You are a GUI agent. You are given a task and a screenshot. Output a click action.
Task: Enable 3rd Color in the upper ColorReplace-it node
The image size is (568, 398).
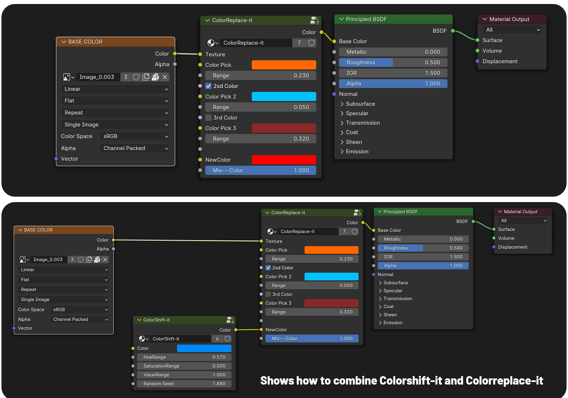[x=209, y=118]
